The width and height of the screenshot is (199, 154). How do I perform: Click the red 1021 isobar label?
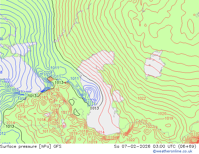tap(140, 123)
